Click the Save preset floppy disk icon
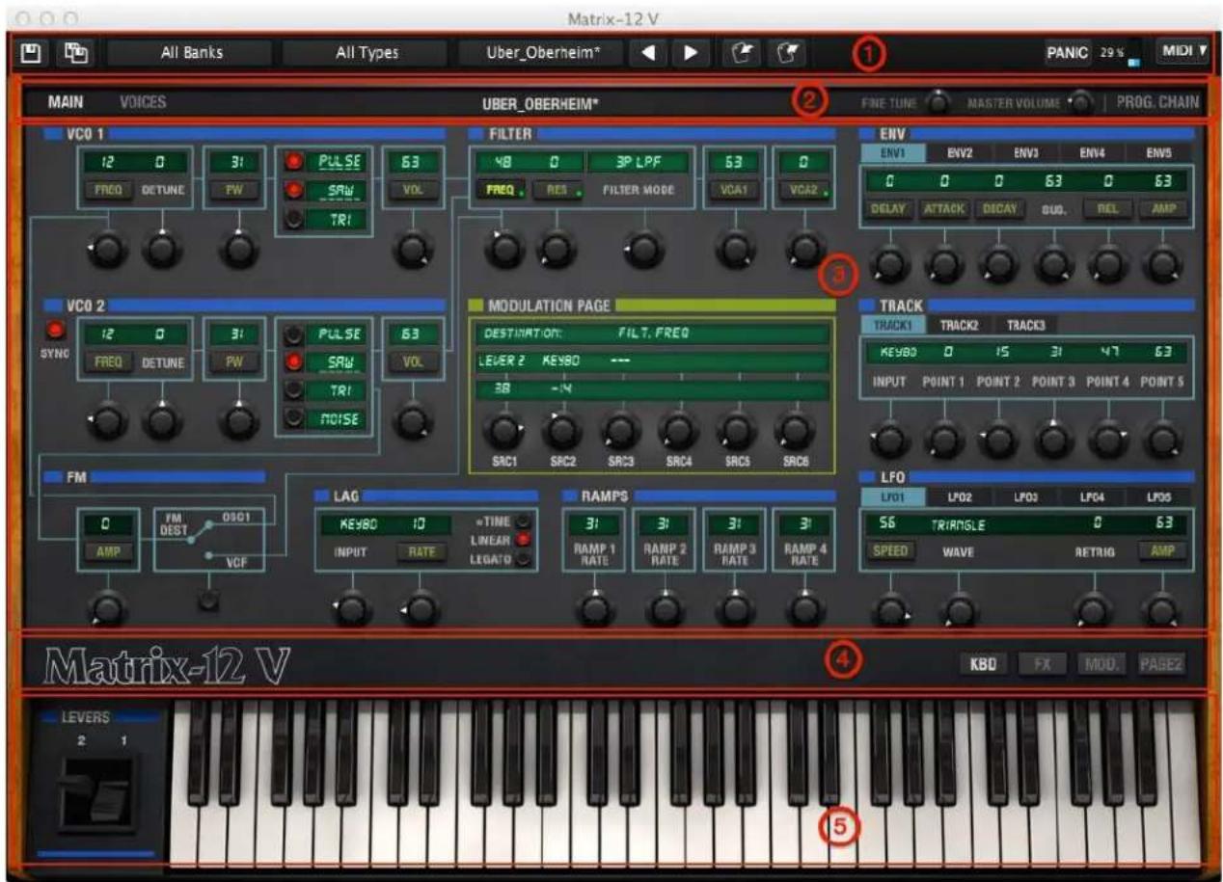The width and height of the screenshot is (1223, 882). (x=30, y=53)
